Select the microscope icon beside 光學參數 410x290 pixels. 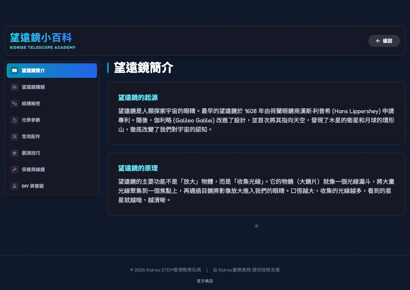click(x=15, y=120)
